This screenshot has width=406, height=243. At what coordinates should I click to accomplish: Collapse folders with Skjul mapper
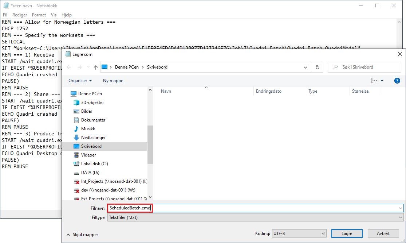coord(82,235)
